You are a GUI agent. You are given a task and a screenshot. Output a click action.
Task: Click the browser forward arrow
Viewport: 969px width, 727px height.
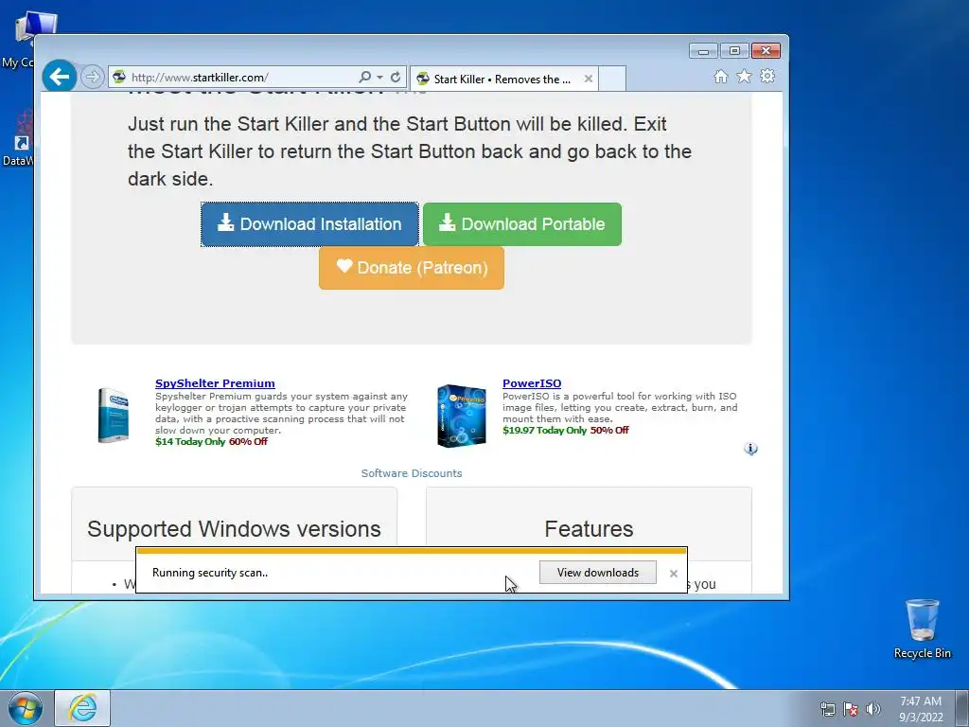[92, 77]
